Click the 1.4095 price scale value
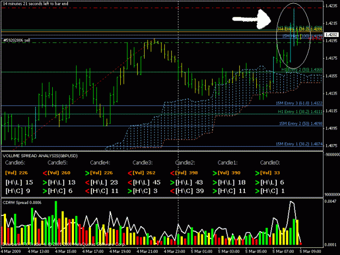Image resolution: width=340 pixels, height=255 pixels. [331, 128]
